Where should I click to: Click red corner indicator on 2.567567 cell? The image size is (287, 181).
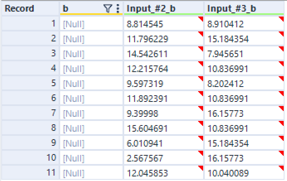pos(201,153)
